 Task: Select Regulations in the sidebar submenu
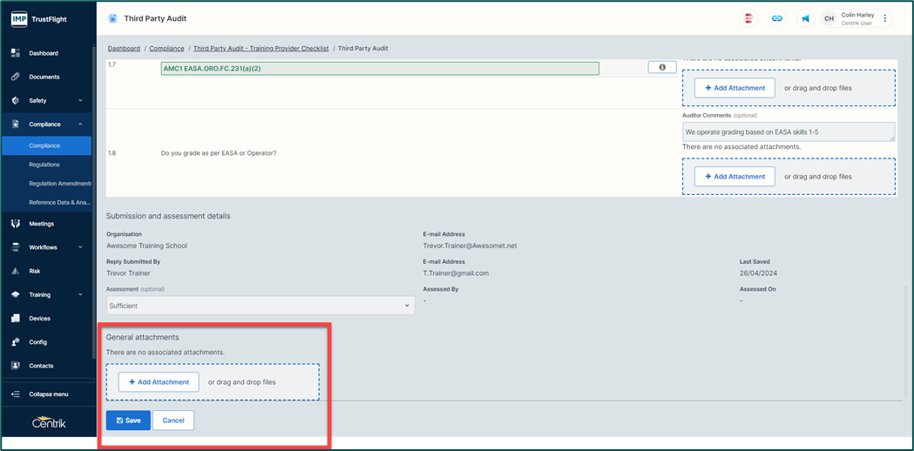44,165
